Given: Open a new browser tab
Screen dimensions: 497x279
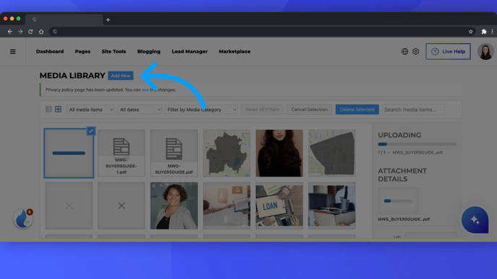Looking at the screenshot, I should [108, 19].
